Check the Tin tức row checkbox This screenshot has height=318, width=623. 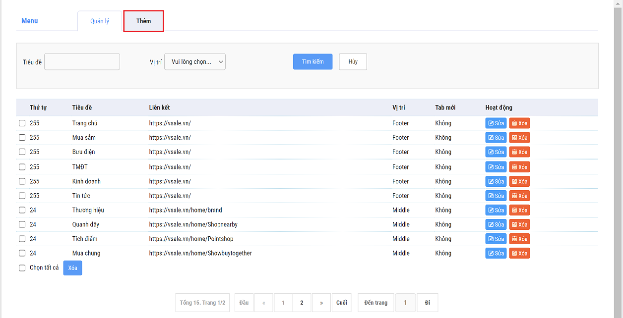[22, 196]
